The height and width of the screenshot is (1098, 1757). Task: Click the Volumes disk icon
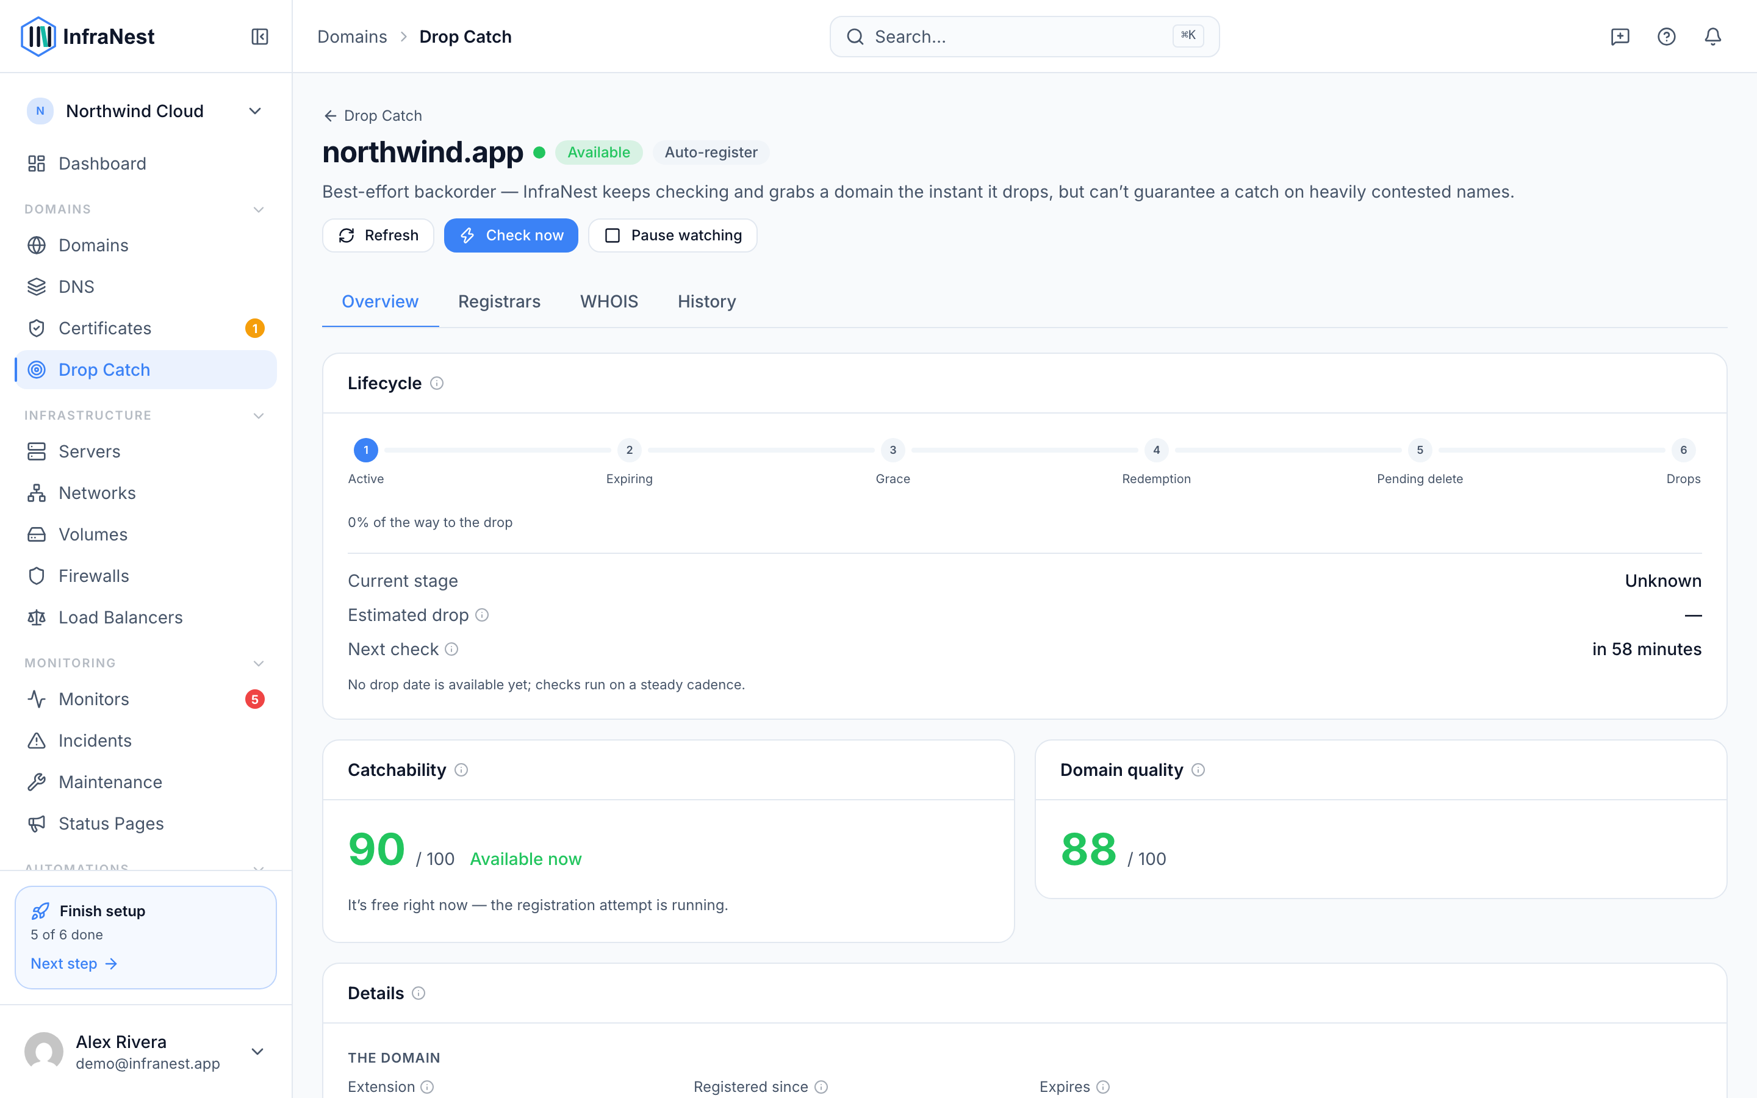tap(37, 534)
